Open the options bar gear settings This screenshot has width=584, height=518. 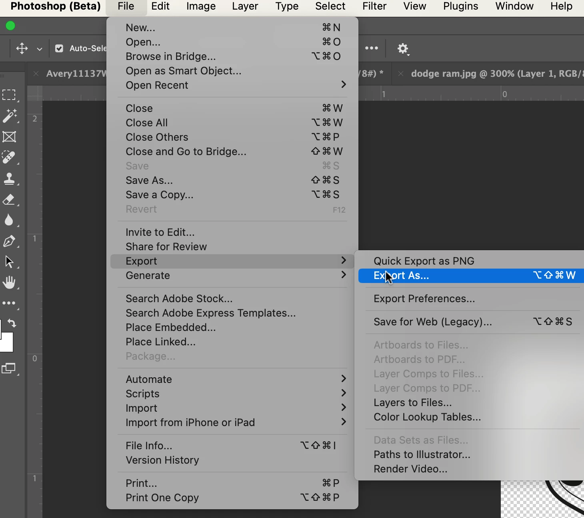[x=403, y=49]
